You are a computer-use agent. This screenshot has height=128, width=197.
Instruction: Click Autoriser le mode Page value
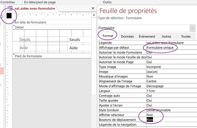point(172,62)
